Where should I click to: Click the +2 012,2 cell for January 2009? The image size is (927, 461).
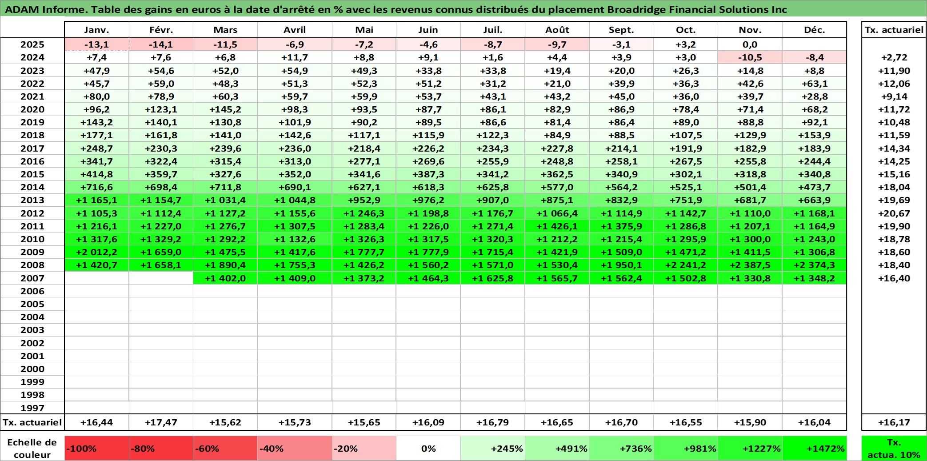tap(97, 252)
